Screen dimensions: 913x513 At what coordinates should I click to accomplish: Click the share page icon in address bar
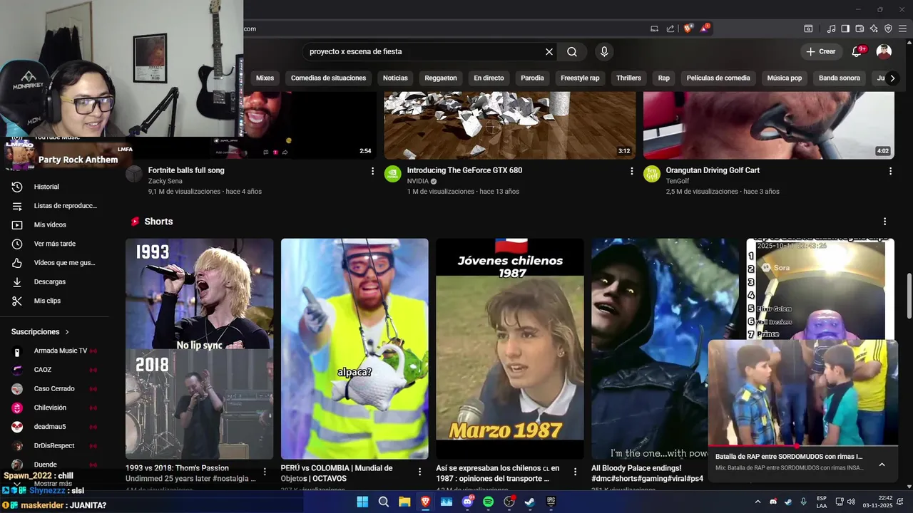tap(670, 28)
